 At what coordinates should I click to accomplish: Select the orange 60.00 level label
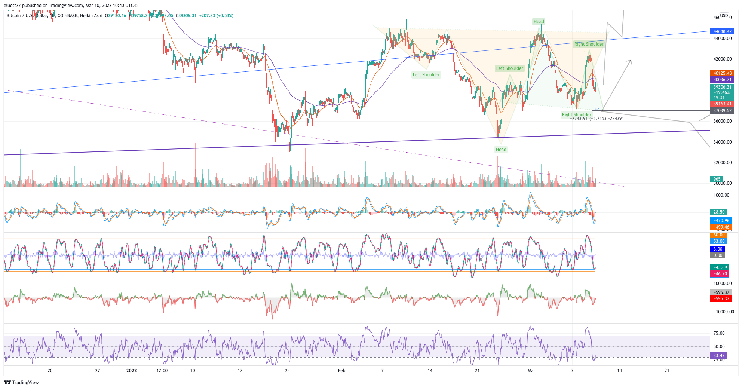point(718,235)
